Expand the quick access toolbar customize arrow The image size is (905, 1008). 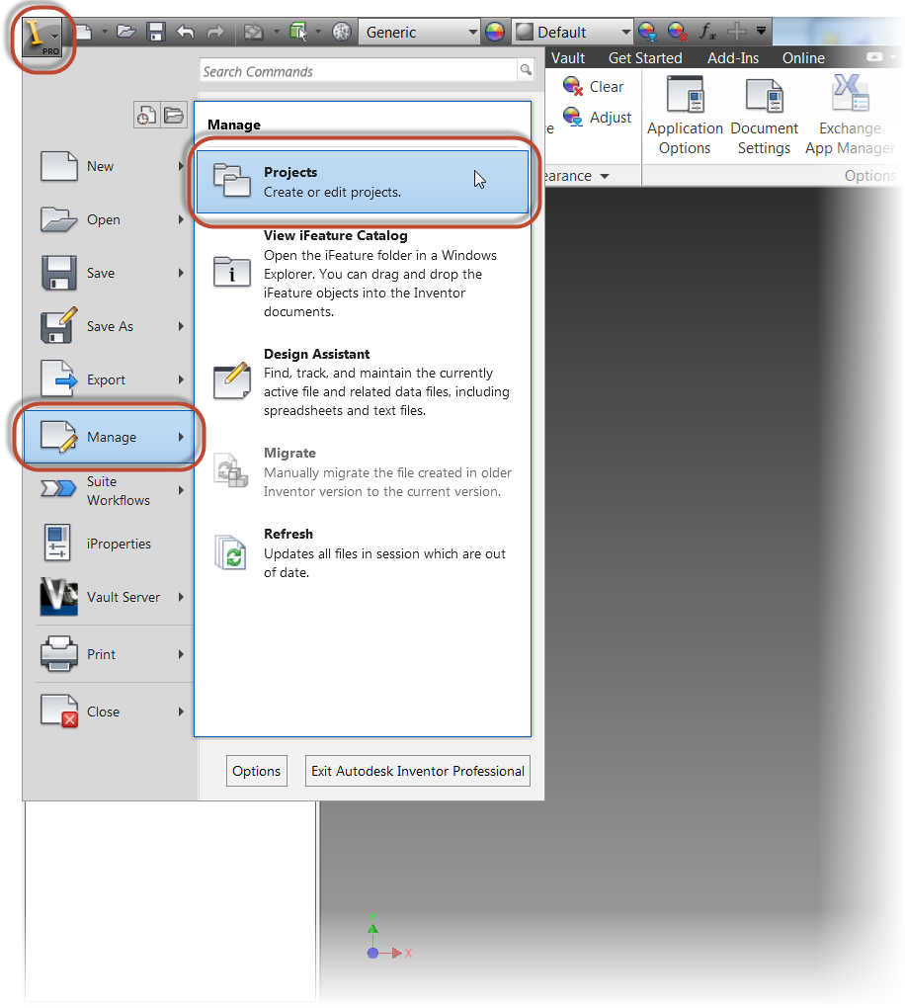point(761,31)
